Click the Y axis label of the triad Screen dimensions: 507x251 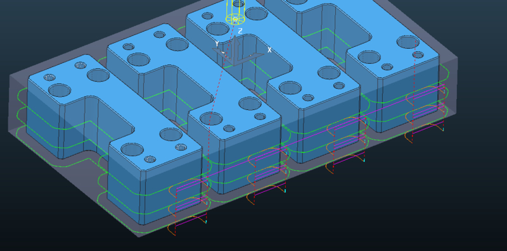(x=217, y=44)
